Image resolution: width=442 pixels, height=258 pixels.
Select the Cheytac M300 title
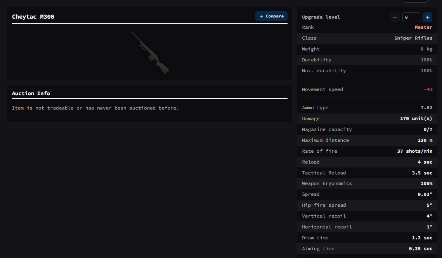pos(33,17)
